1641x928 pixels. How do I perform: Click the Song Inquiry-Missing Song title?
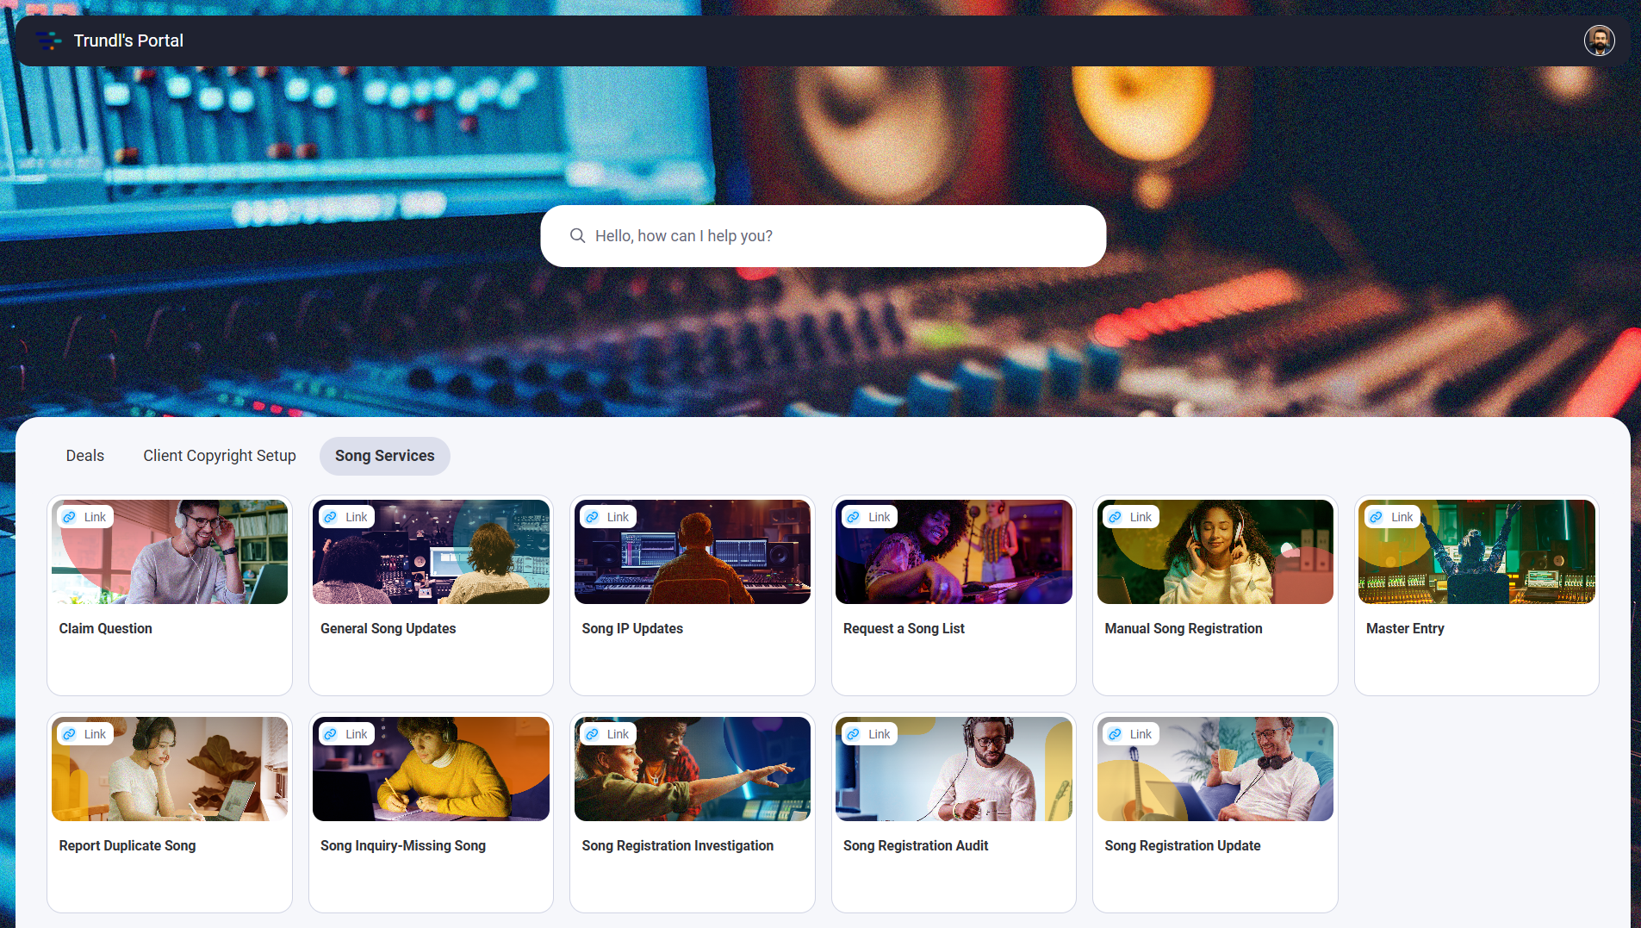point(403,846)
